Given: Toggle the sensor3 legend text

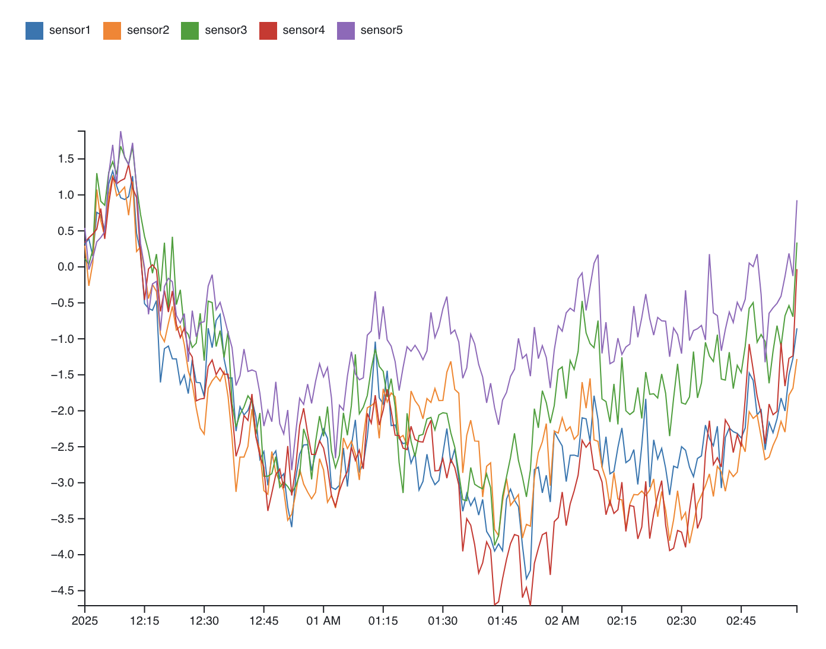Looking at the screenshot, I should click(225, 31).
